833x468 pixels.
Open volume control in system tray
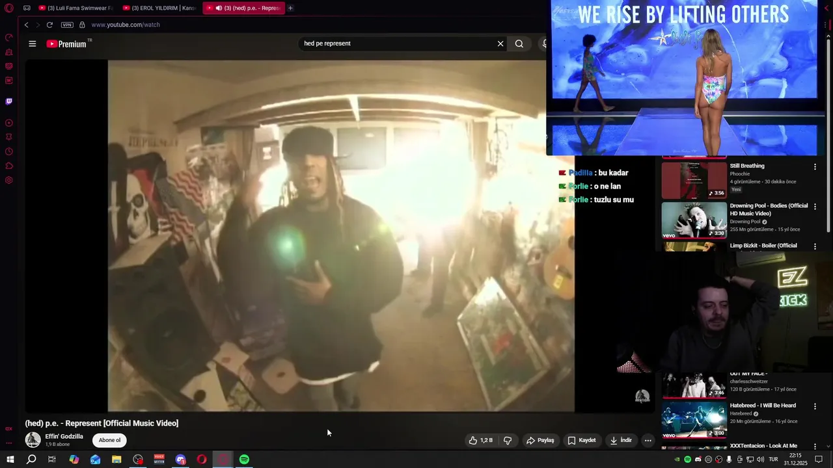pyautogui.click(x=760, y=460)
